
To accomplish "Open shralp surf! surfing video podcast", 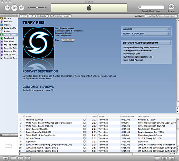I will click(x=141, y=47).
